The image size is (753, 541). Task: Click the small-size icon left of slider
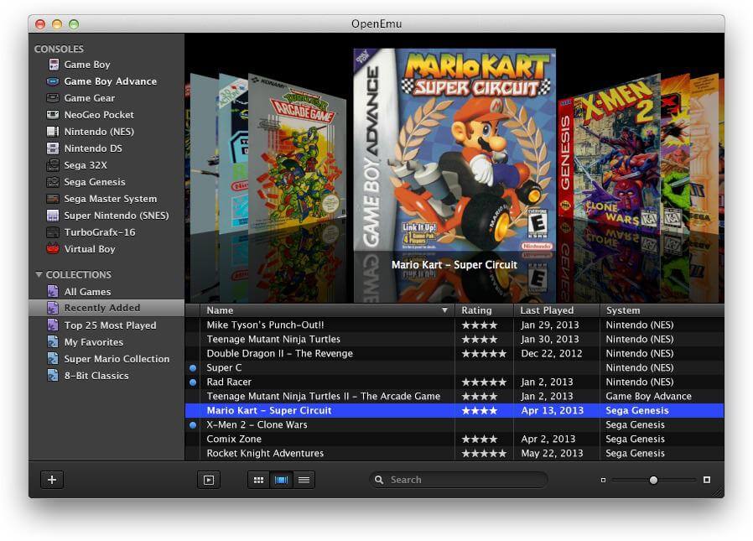point(603,480)
